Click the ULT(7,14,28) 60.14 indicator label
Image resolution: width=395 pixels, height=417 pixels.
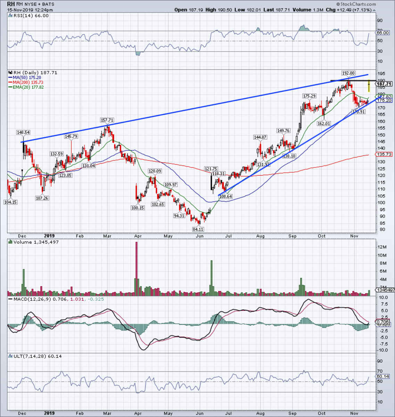37,356
